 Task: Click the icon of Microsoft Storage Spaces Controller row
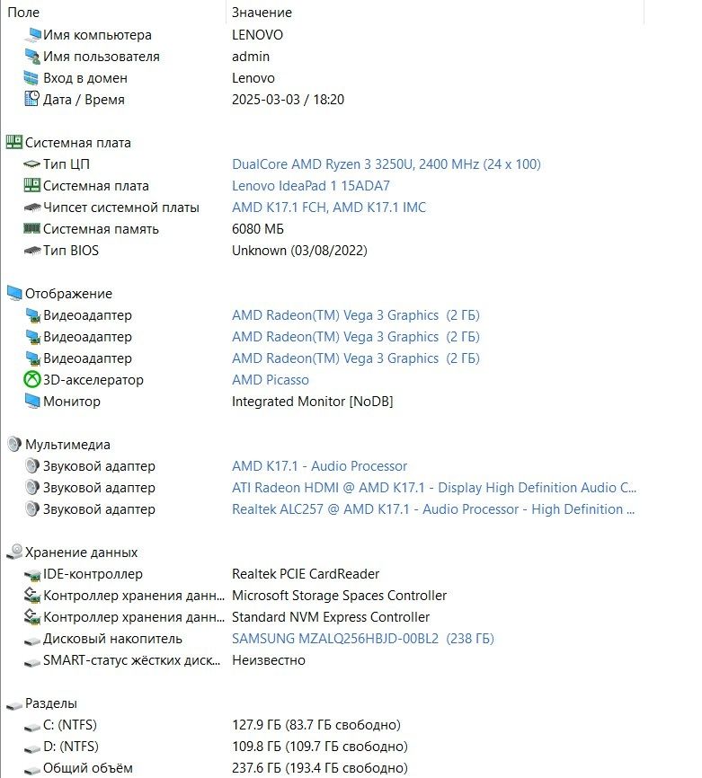click(x=32, y=596)
